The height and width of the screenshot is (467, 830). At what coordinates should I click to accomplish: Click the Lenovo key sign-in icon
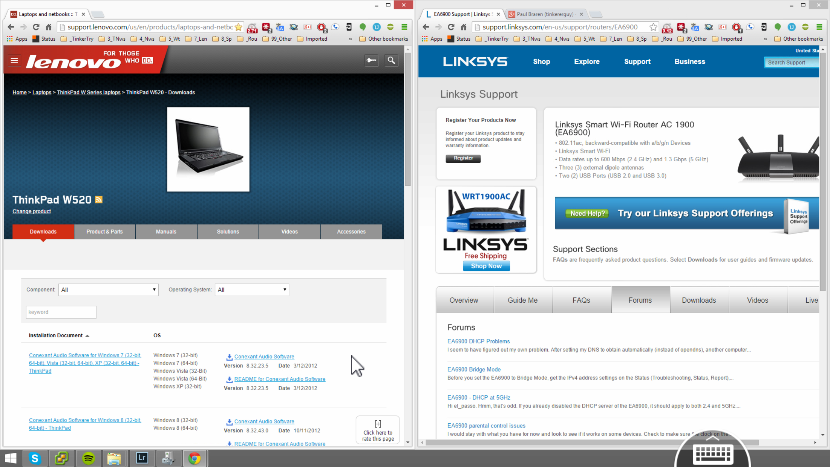371,60
